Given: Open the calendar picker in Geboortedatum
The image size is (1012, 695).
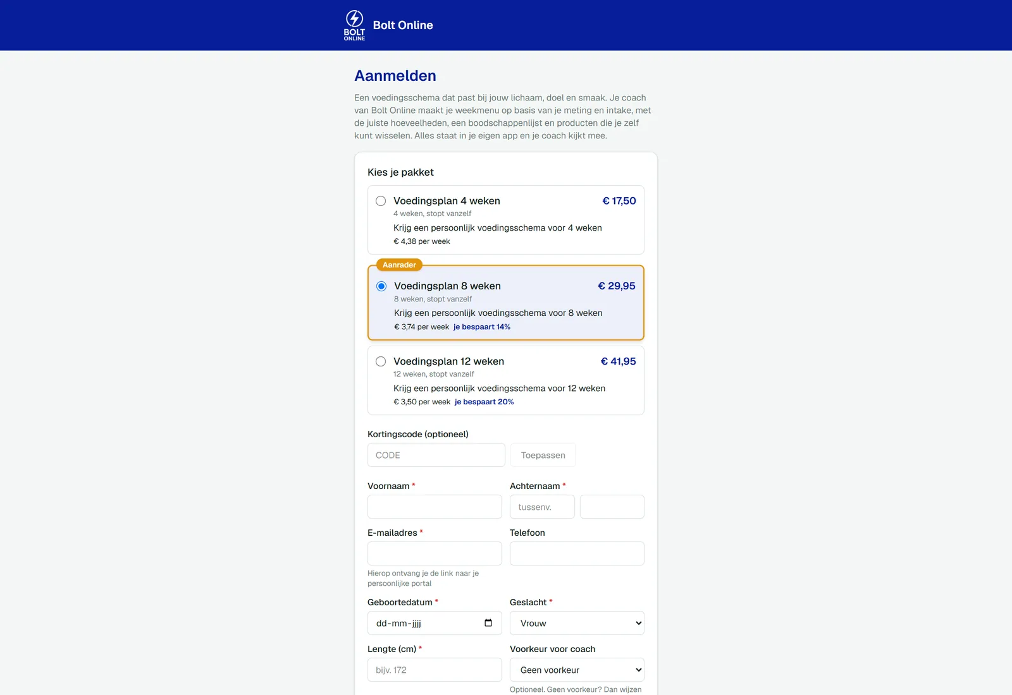Looking at the screenshot, I should click(488, 623).
